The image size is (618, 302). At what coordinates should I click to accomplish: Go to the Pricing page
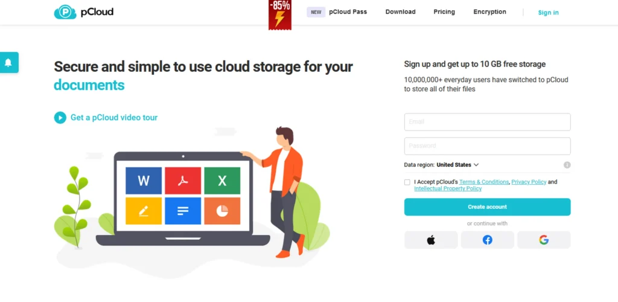444,12
